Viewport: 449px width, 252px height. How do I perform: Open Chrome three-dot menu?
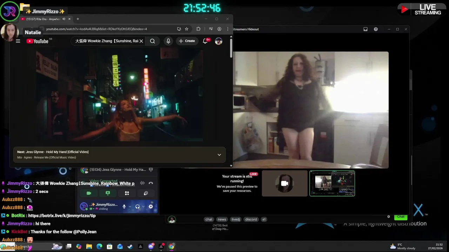point(228,29)
